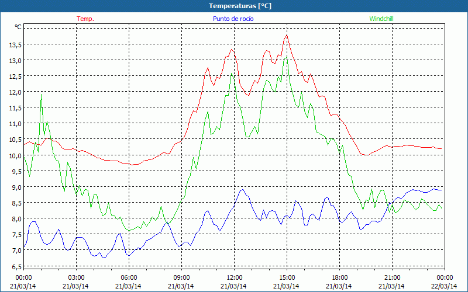Click the "22/03/14" date label
Screen dimensions: 468x292
(x=444, y=286)
